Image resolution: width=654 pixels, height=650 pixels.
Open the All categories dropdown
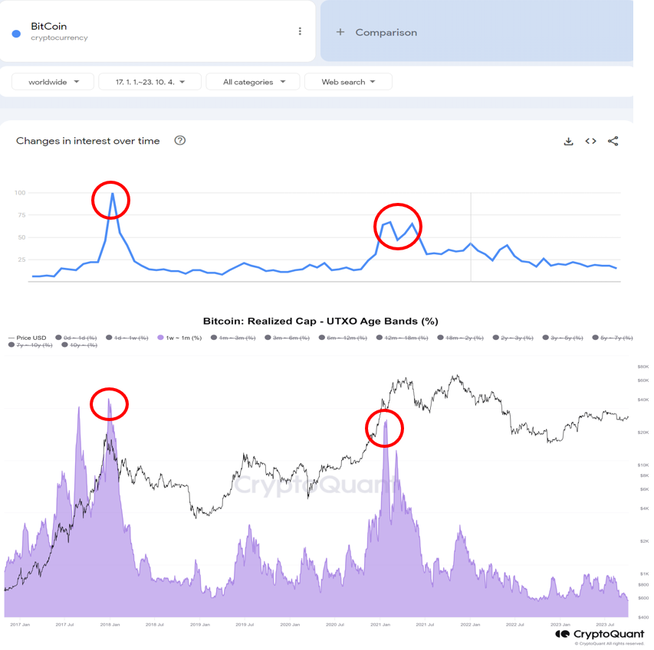coord(252,81)
